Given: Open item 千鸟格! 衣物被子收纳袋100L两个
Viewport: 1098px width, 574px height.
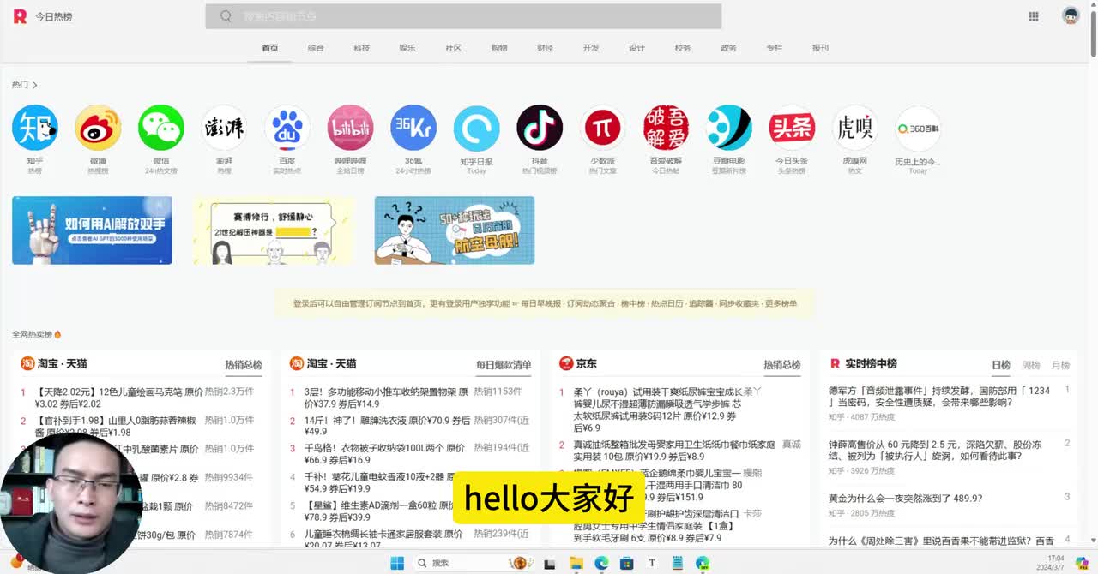Looking at the screenshot, I should tap(384, 454).
